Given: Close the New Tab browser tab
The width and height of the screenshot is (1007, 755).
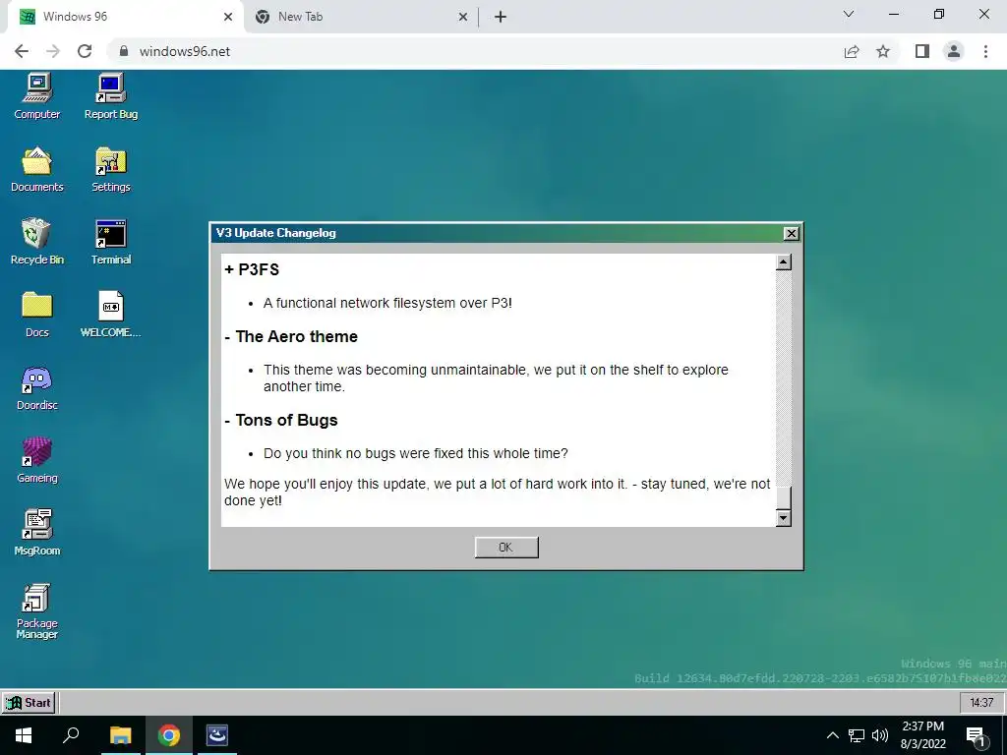Looking at the screenshot, I should 462,17.
